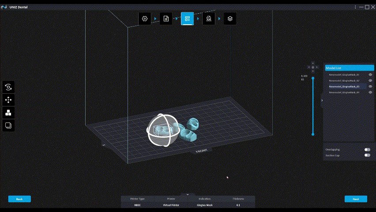Click the home view navigation icon

[x=313, y=67]
